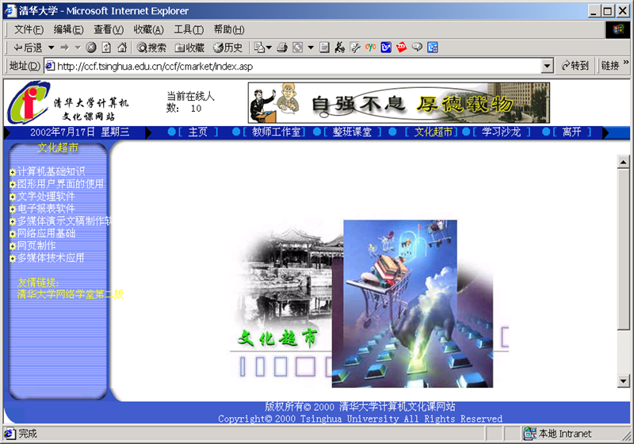Open the 搜索 search toolbar button
Screen dimensions: 634x444
[151, 48]
